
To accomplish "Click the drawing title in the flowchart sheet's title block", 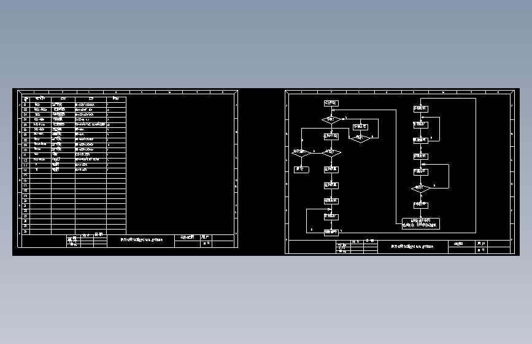I will (412, 247).
